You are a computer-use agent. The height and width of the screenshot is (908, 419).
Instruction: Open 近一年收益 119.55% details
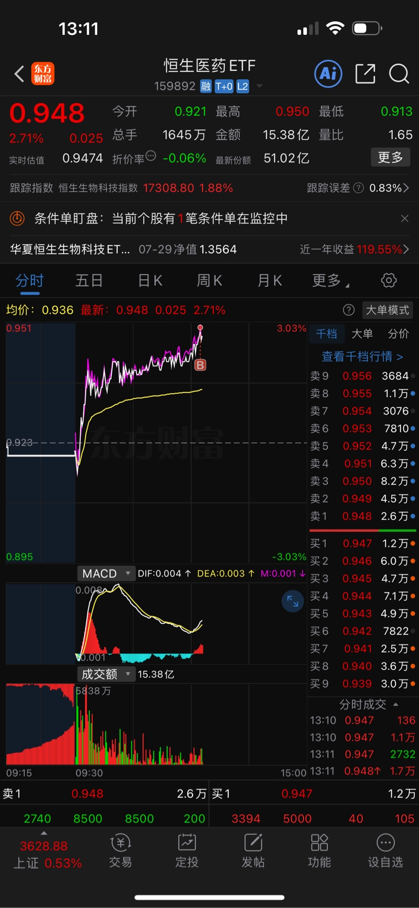pos(354,249)
